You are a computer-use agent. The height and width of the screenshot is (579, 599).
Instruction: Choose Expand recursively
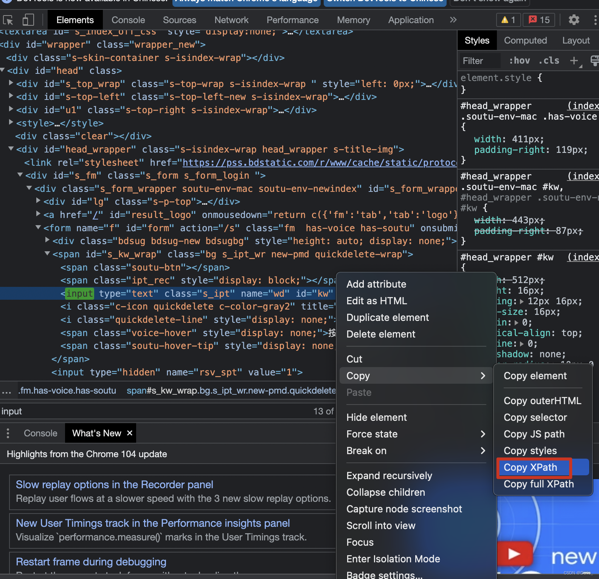[416, 476]
